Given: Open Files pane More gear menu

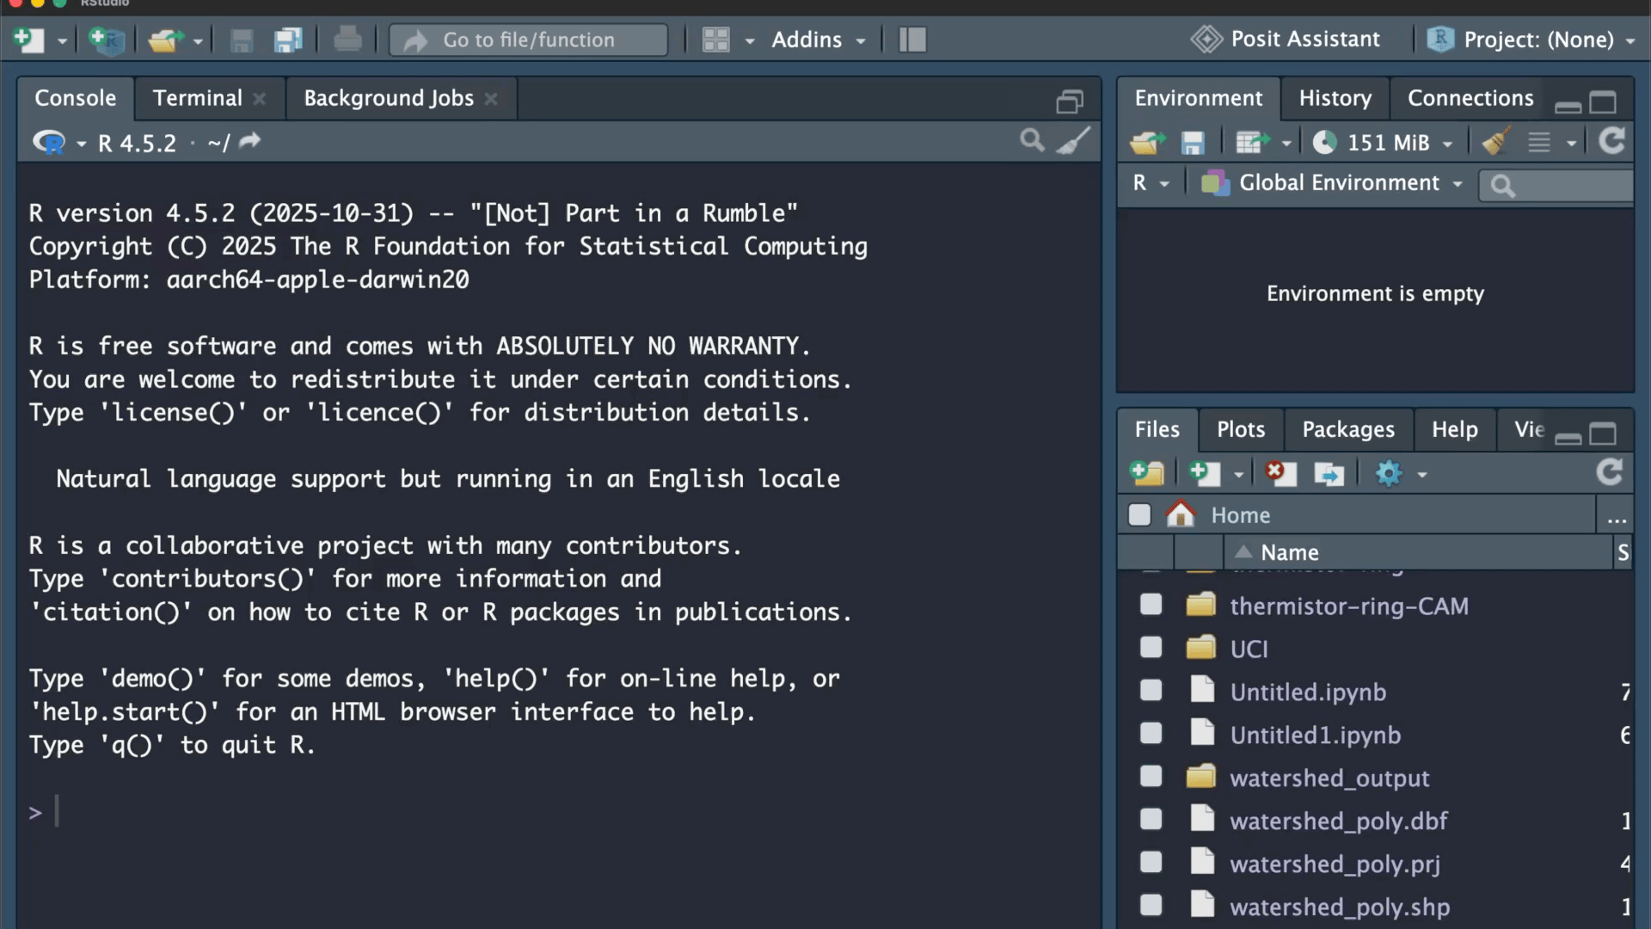Looking at the screenshot, I should (x=1401, y=473).
